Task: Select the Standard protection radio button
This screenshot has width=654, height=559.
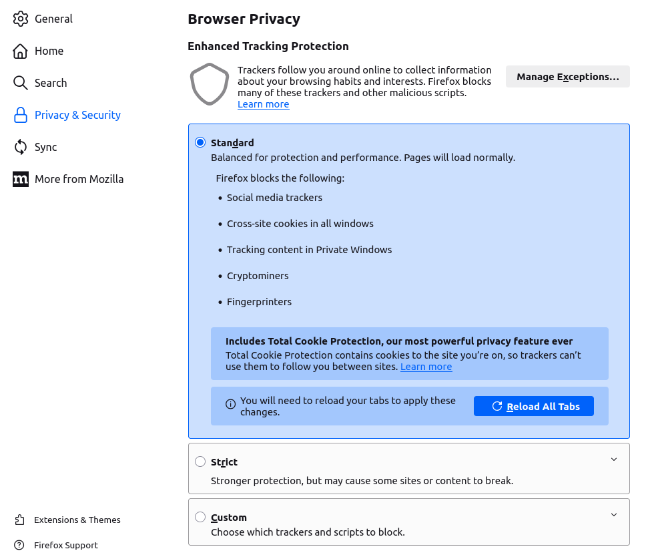Action: click(x=200, y=142)
